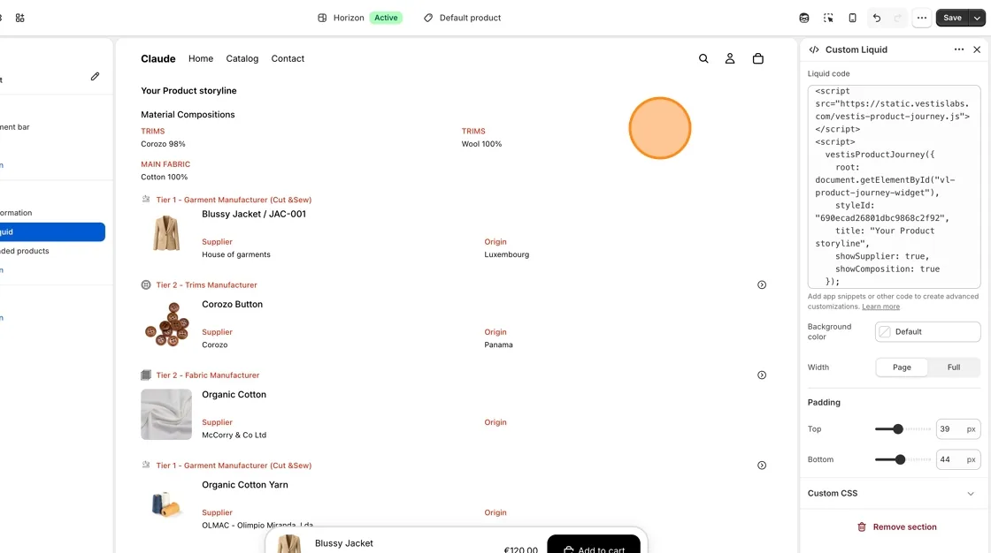
Task: Click into the Liquid code editor
Action: [x=894, y=187]
